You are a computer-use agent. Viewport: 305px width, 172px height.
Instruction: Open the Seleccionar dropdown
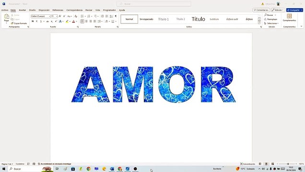click(271, 23)
